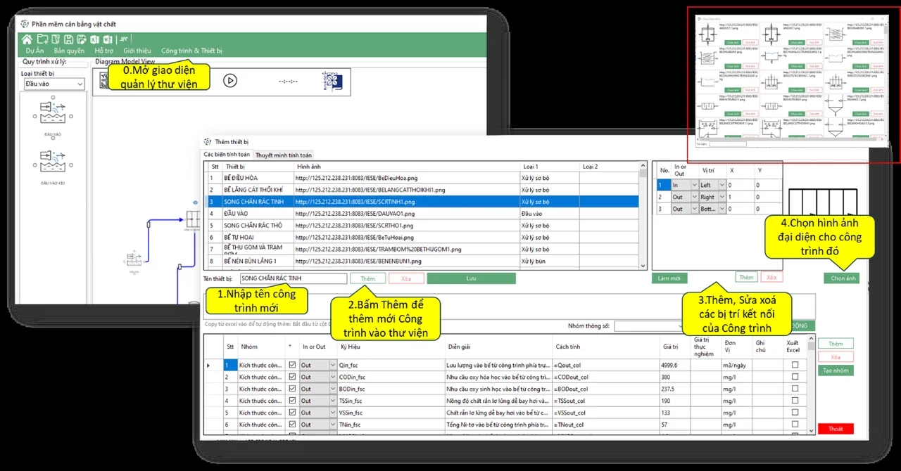Click the purple flower logo in the diagram header
The width and height of the screenshot is (901, 471).
pos(332,81)
